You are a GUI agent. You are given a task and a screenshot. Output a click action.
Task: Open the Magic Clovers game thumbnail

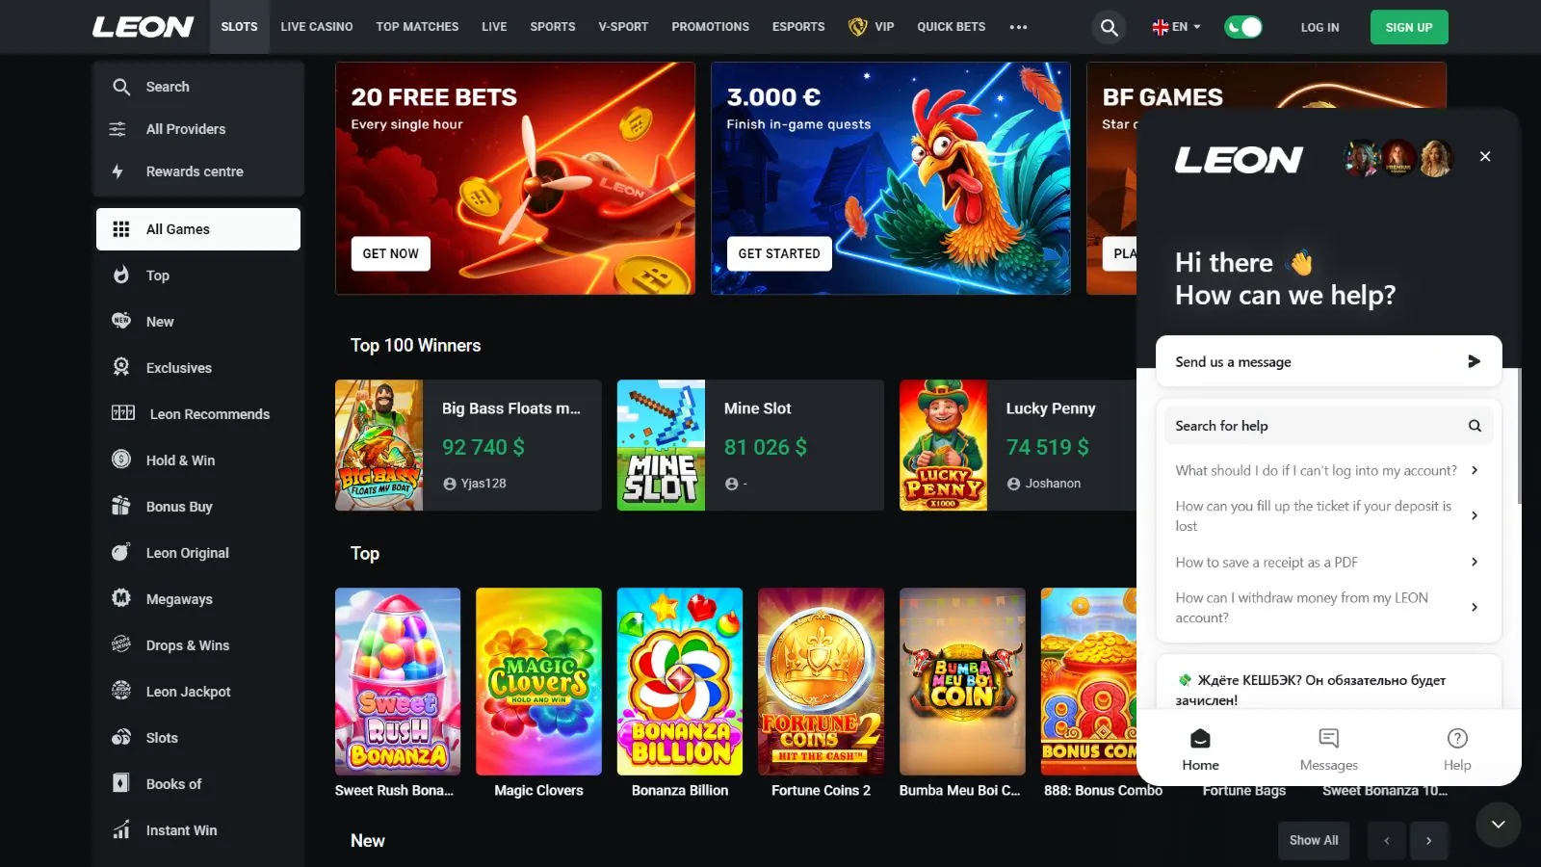pos(538,681)
